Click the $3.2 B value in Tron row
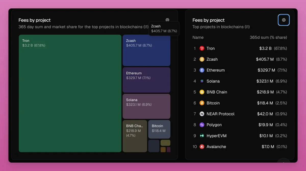306x171 pixels. pyautogui.click(x=265, y=48)
